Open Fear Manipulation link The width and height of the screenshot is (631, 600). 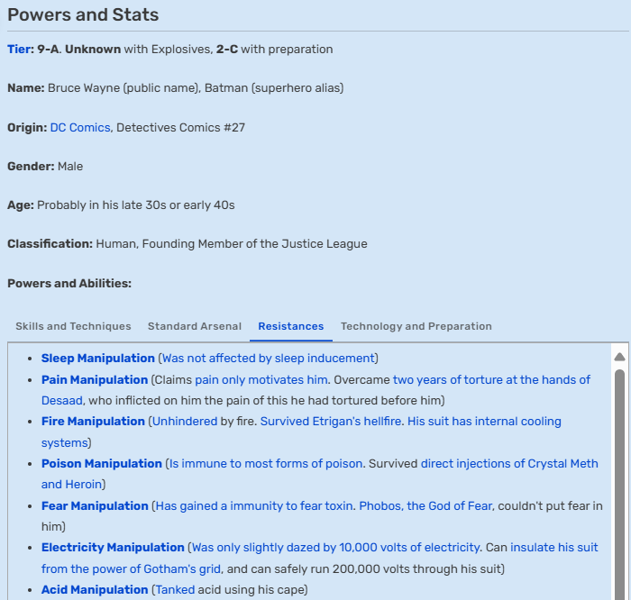[95, 505]
